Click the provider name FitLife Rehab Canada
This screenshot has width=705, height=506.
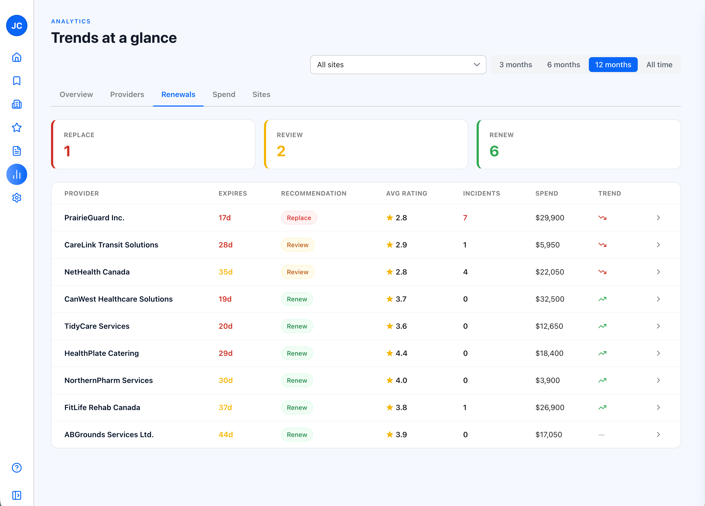tap(102, 407)
